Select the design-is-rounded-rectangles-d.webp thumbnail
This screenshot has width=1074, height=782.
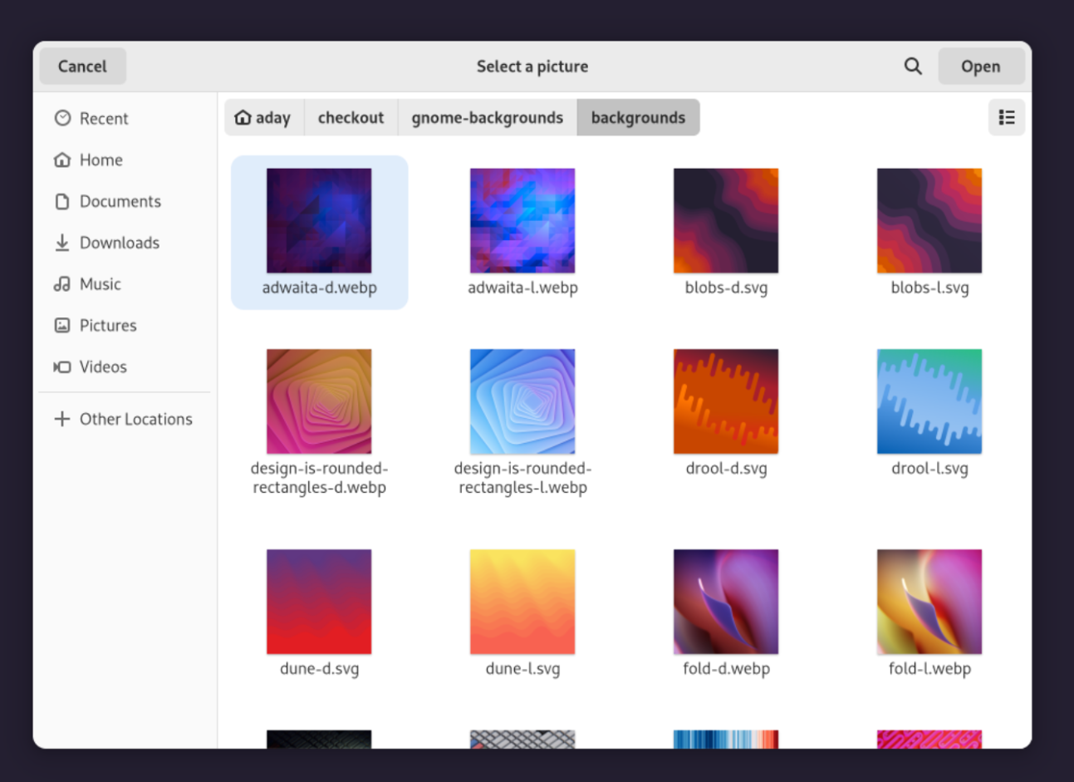tap(319, 401)
